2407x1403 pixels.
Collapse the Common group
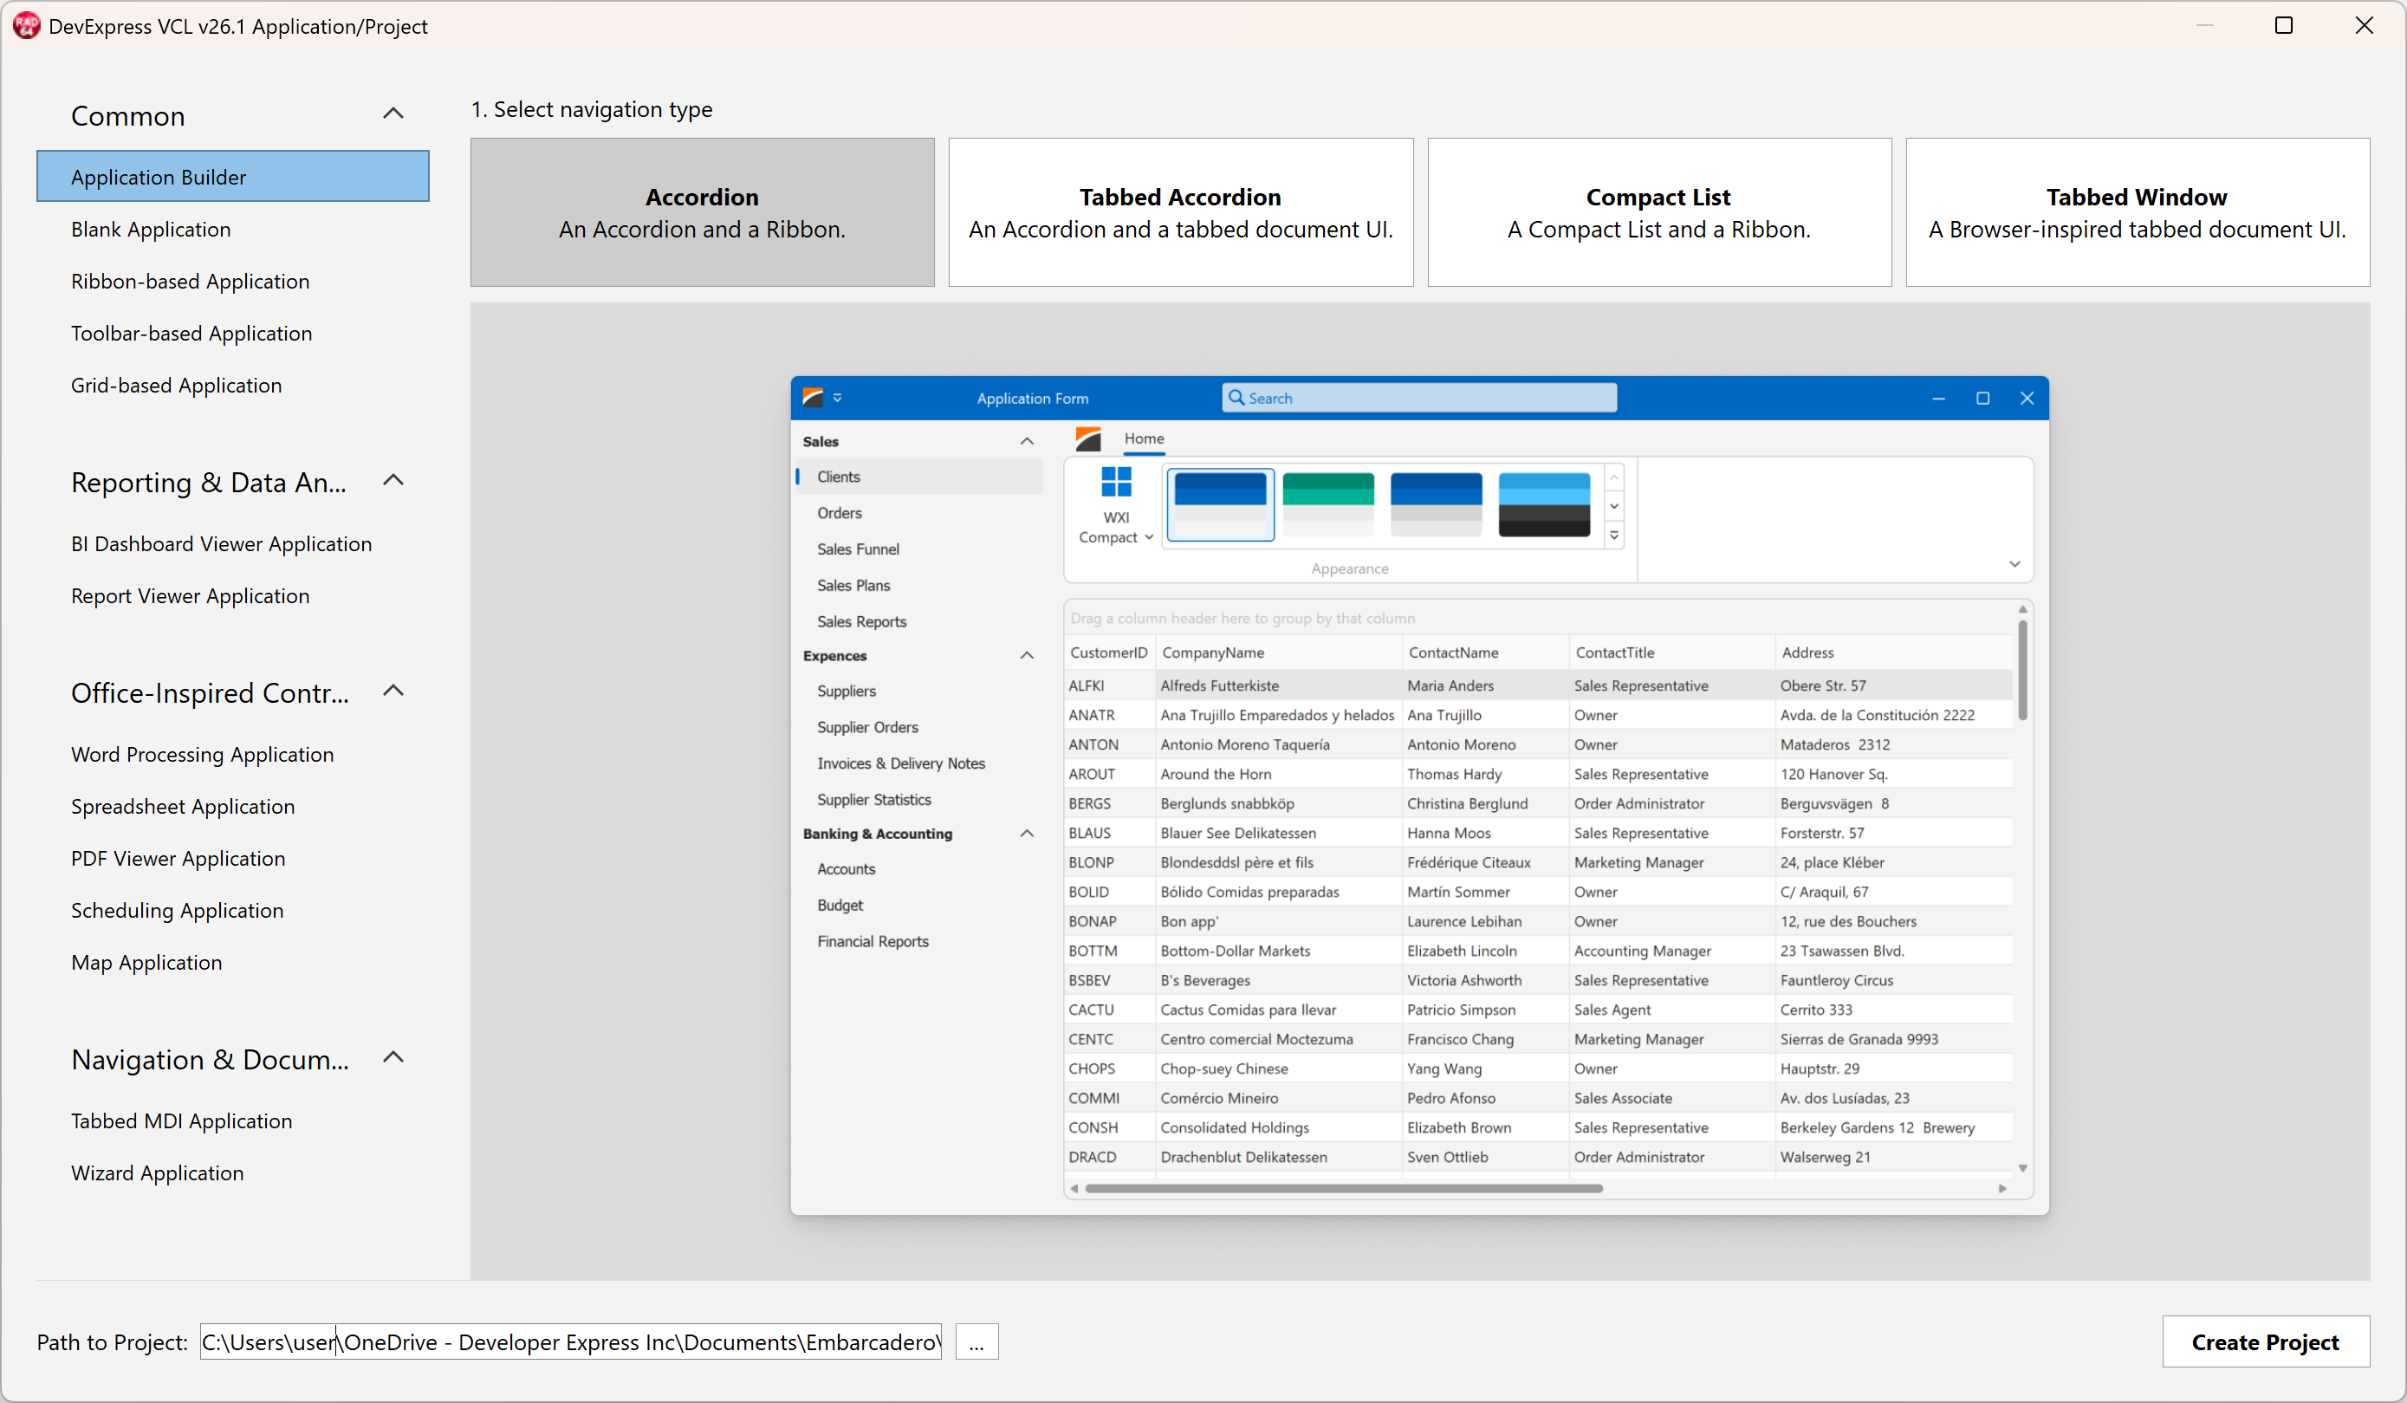[393, 114]
